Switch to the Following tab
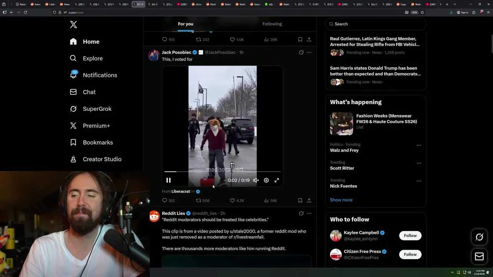This screenshot has width=493, height=277. pyautogui.click(x=272, y=24)
